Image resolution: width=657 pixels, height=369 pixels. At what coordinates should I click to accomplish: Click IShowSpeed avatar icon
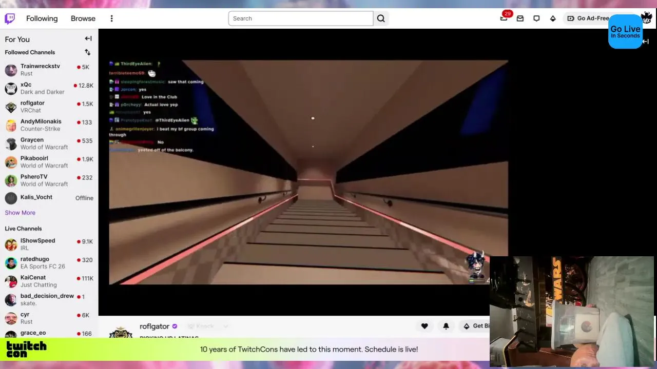11,245
